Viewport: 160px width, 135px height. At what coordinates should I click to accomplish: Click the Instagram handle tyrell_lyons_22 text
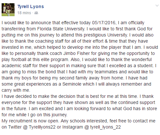(105, 127)
